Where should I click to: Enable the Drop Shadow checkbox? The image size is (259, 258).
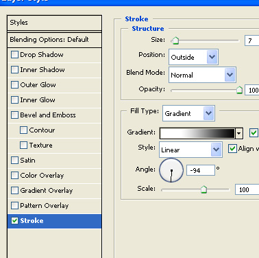(x=14, y=55)
